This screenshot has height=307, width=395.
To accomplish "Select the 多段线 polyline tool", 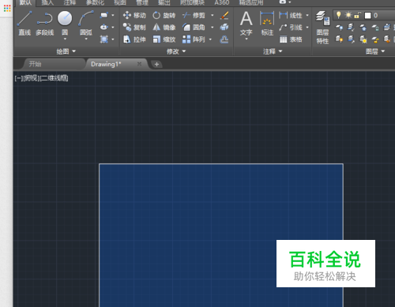I will point(44,23).
